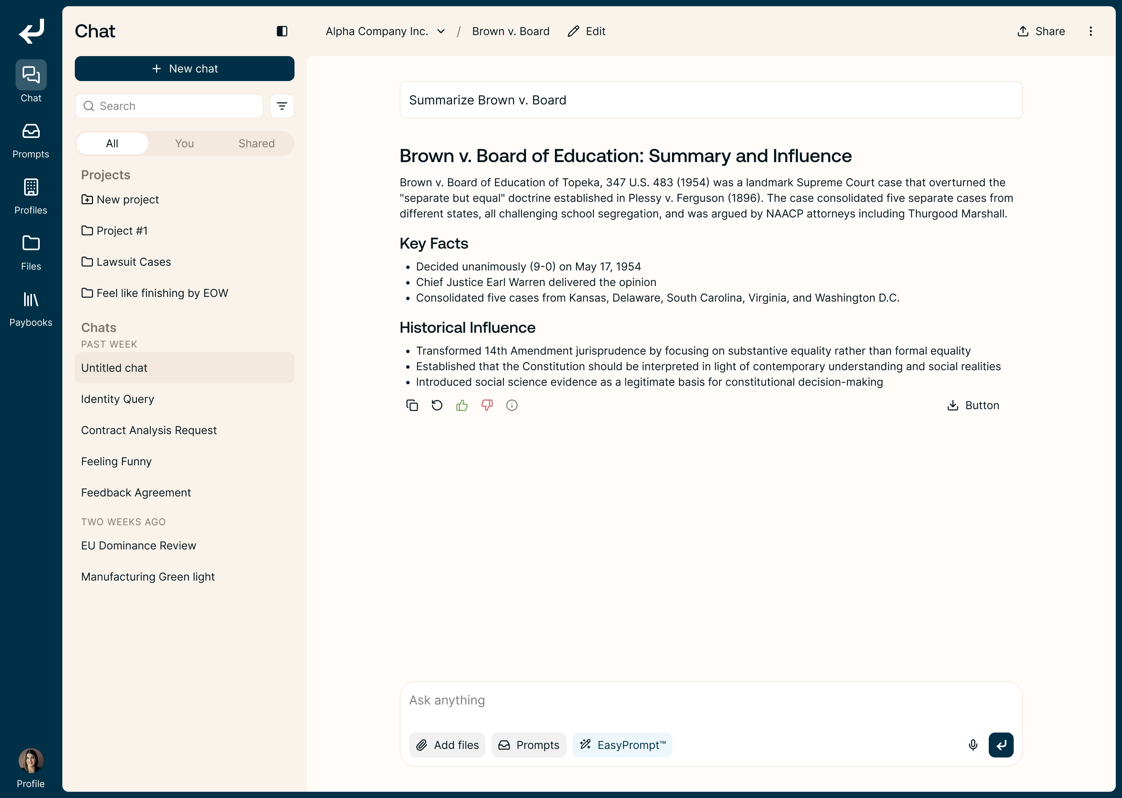Open the Files section in sidebar

[x=31, y=253]
